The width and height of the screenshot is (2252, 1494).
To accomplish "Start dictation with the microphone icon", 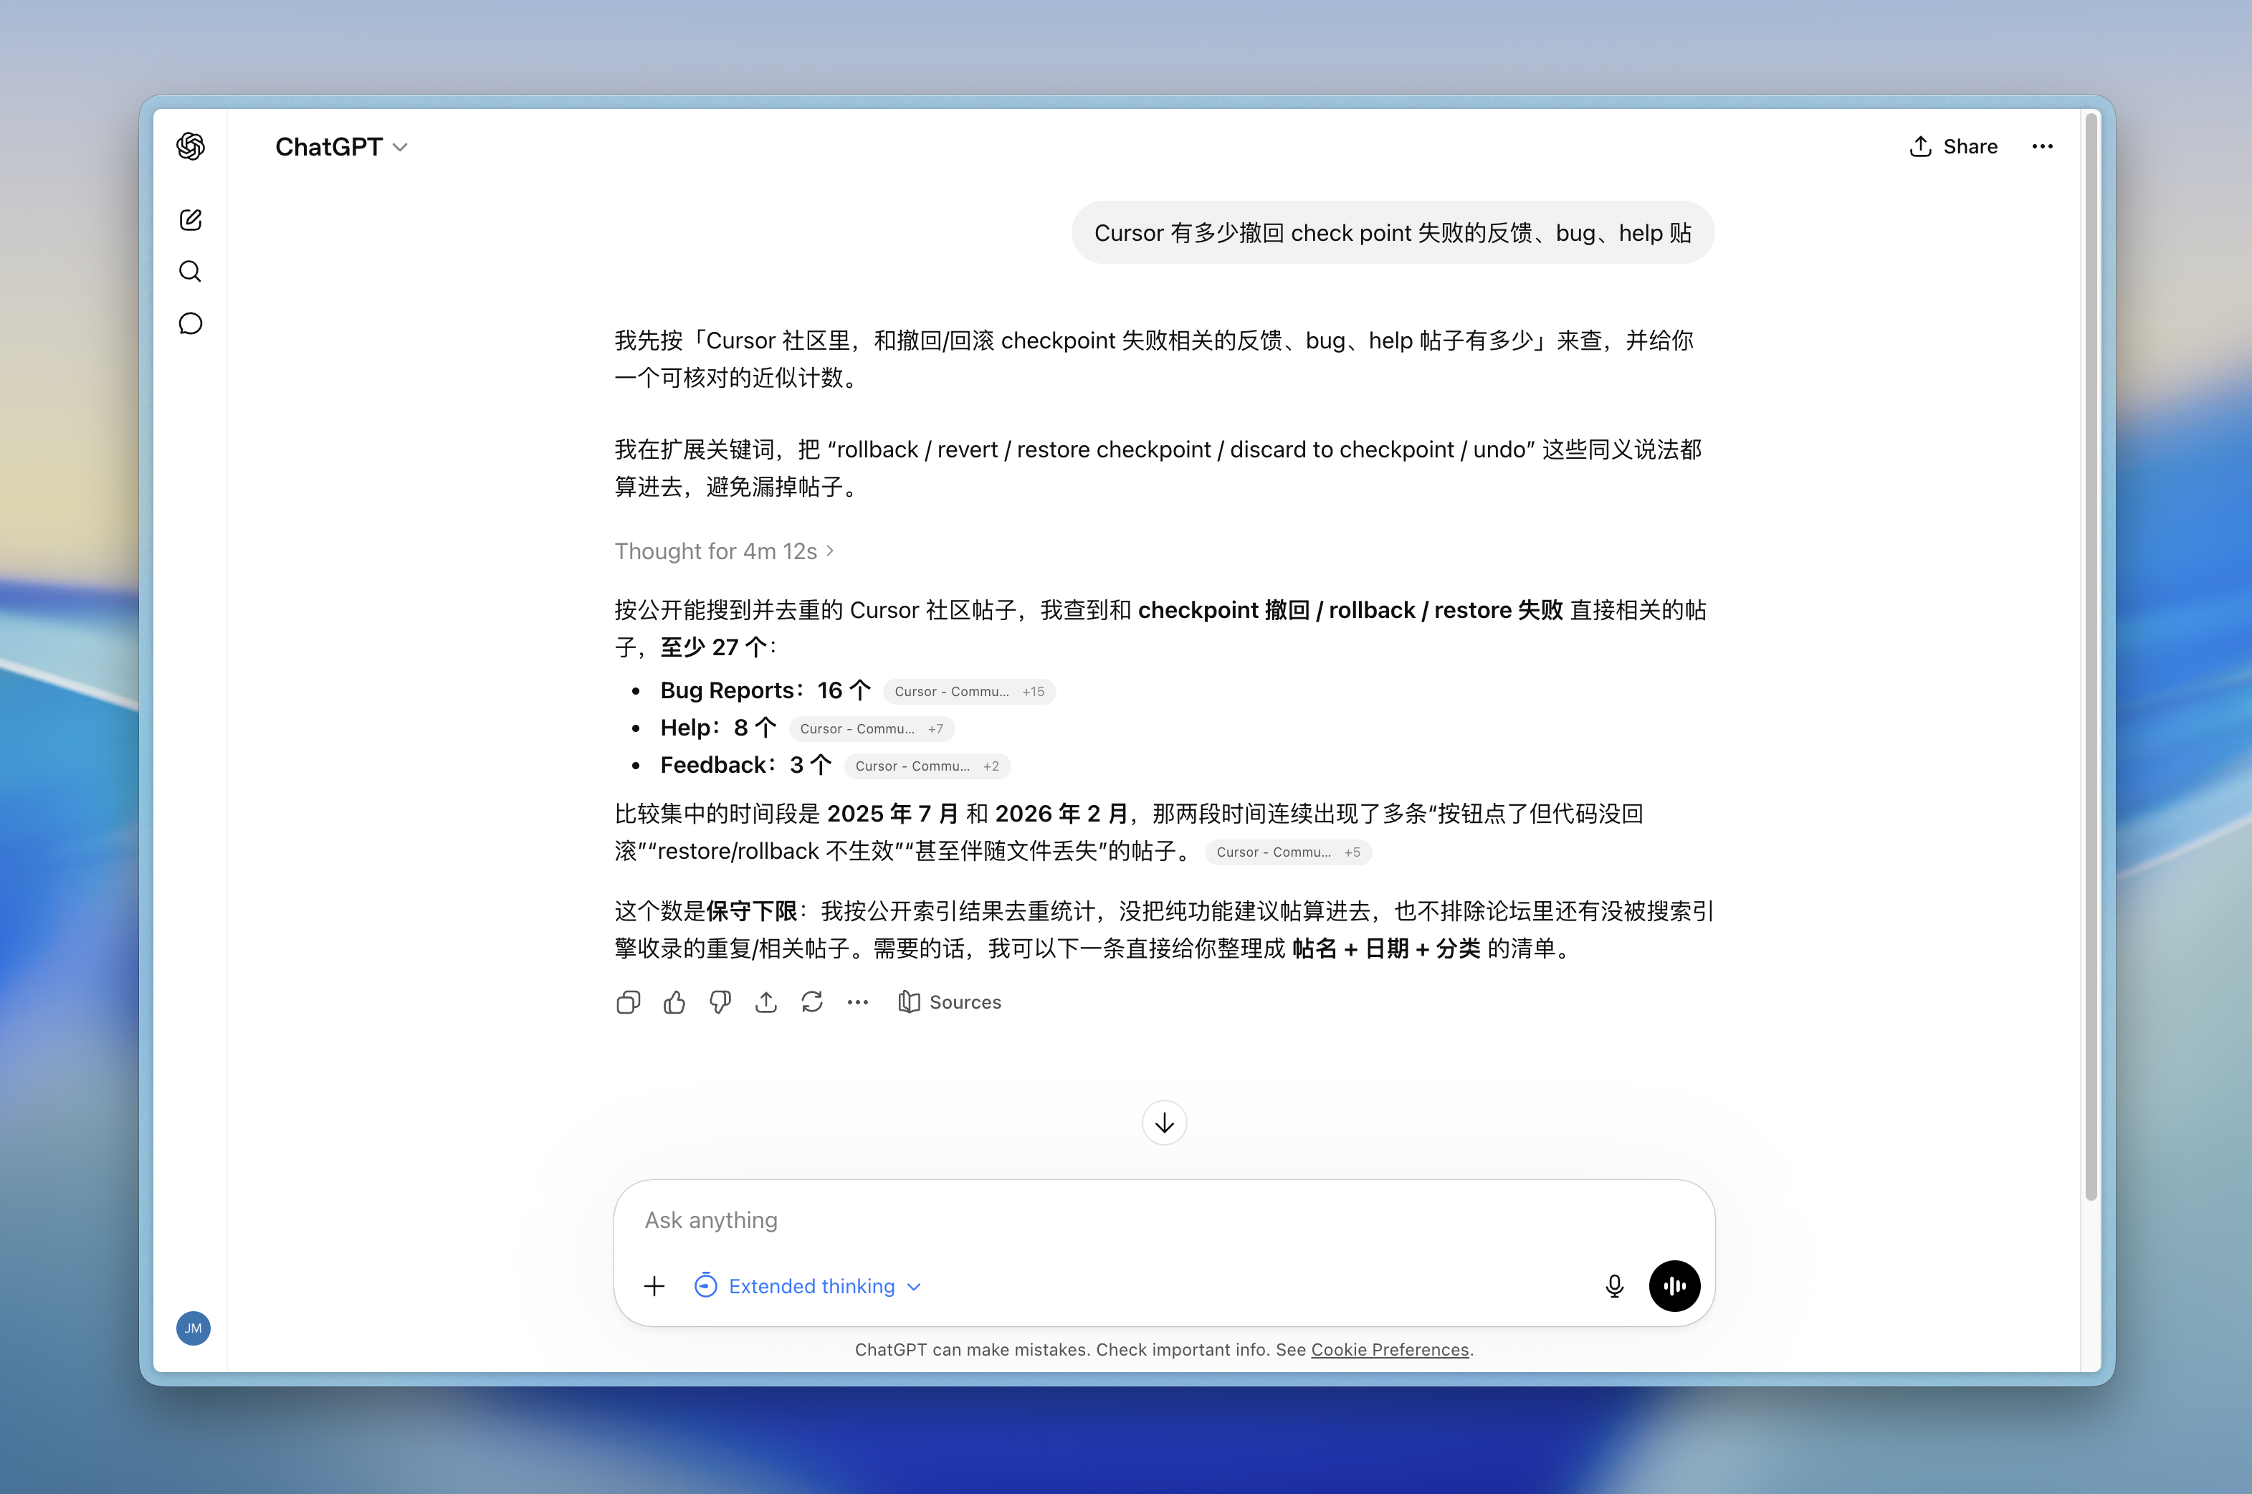I will click(x=1614, y=1286).
